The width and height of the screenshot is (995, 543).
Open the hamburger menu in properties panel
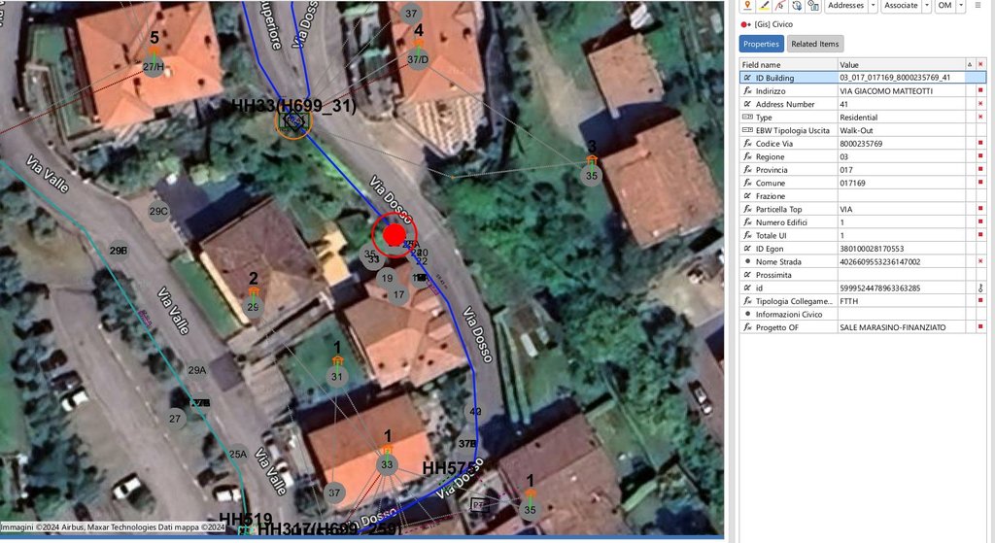[978, 6]
